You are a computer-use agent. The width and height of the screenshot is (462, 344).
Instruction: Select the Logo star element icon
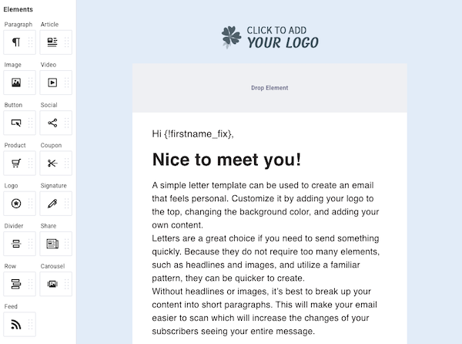point(16,204)
